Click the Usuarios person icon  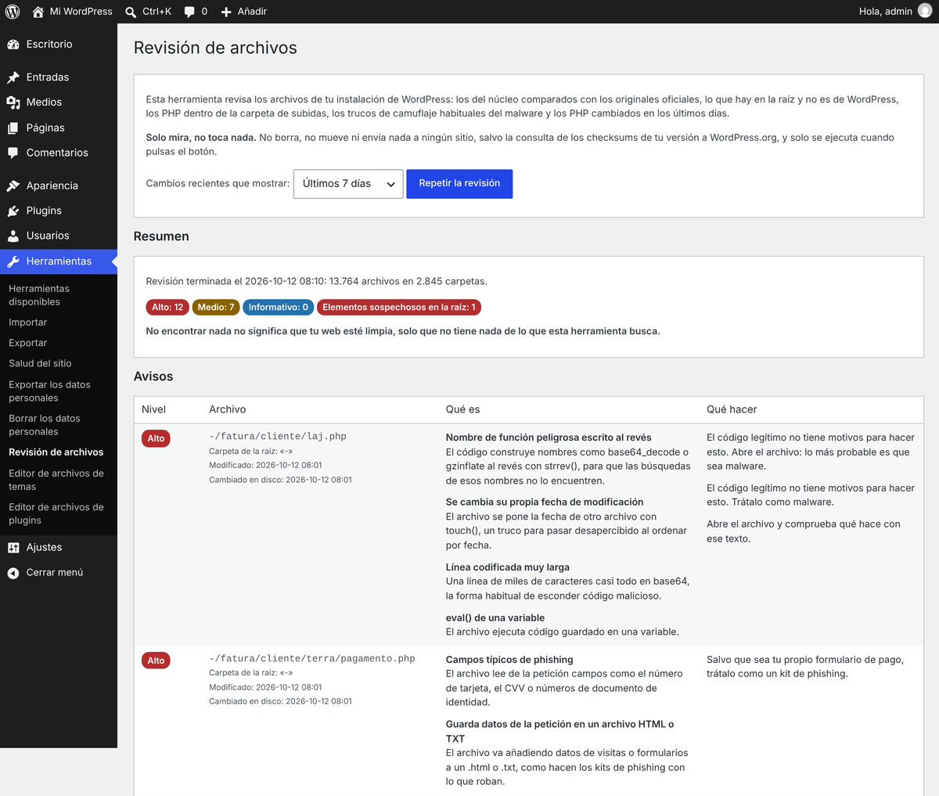pyautogui.click(x=13, y=236)
